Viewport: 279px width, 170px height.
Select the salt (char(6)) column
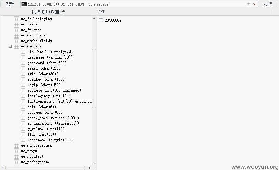click(x=42, y=107)
